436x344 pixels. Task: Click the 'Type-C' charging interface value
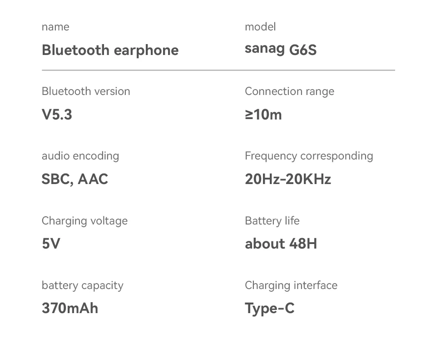(x=269, y=308)
